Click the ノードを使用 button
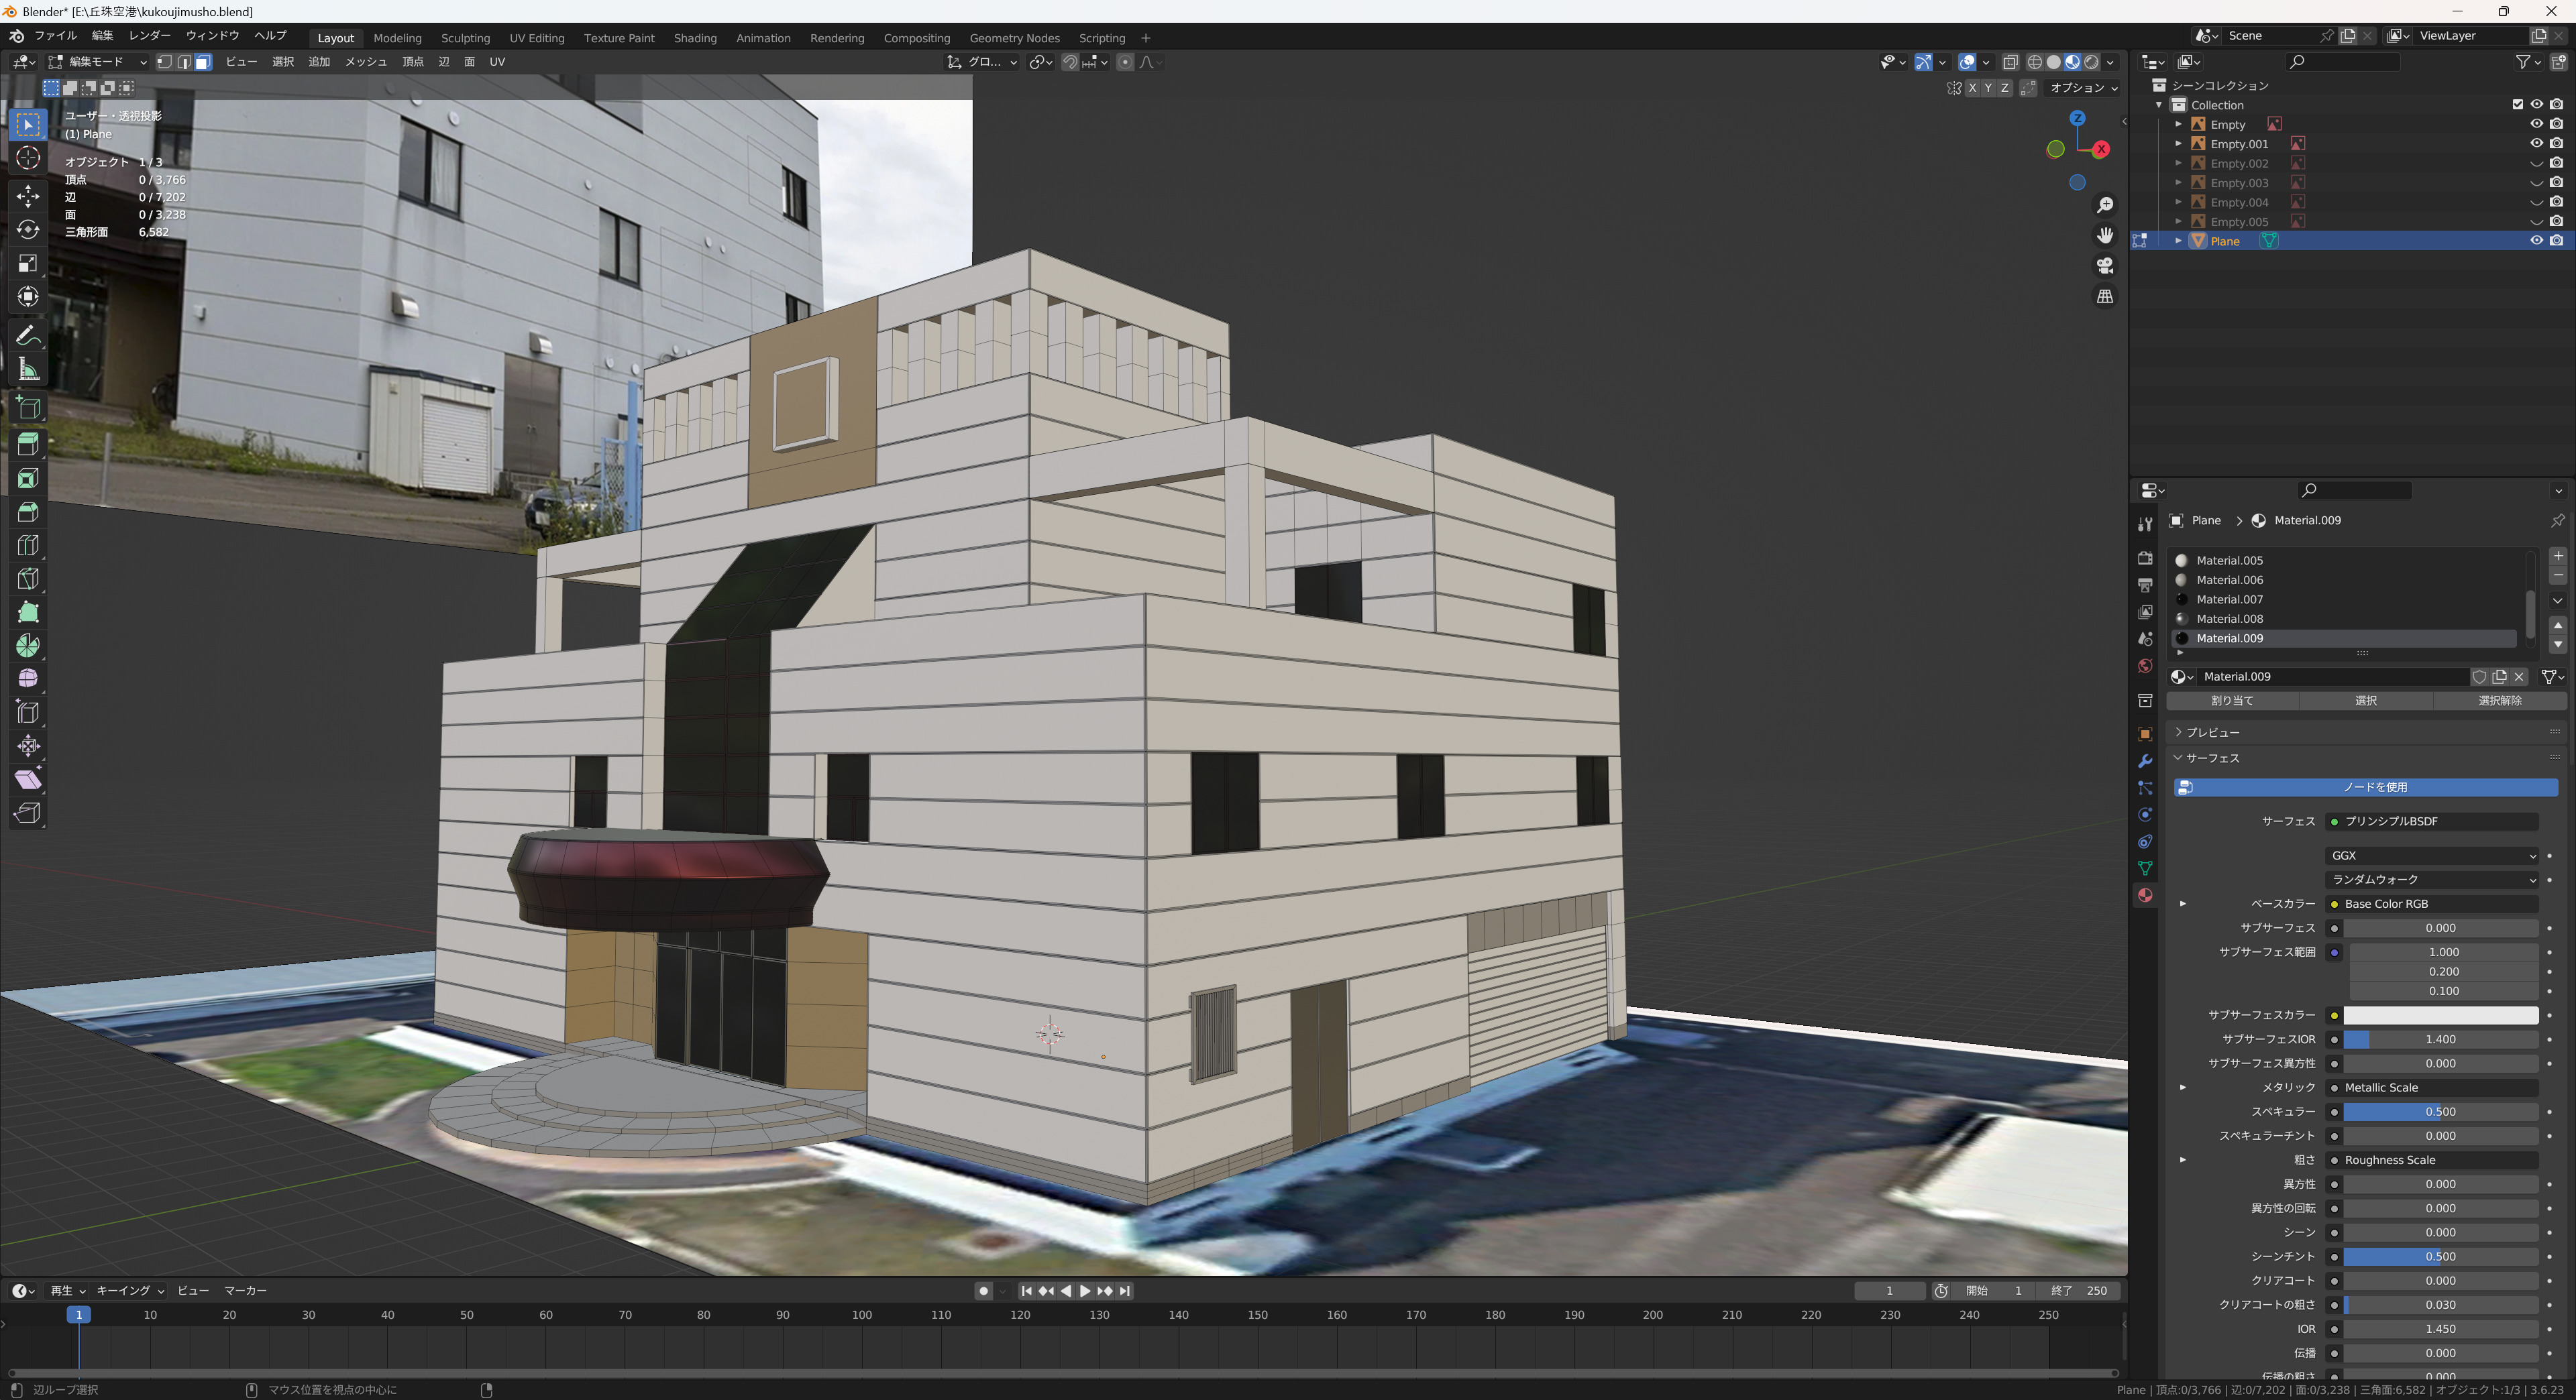 2366,787
